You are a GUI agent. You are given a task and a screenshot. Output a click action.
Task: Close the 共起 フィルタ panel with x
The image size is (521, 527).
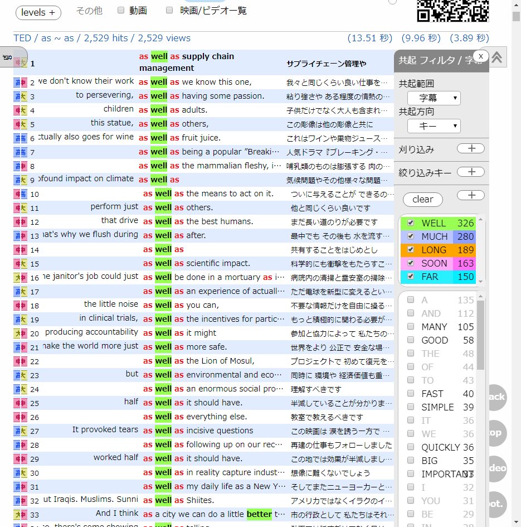[481, 56]
